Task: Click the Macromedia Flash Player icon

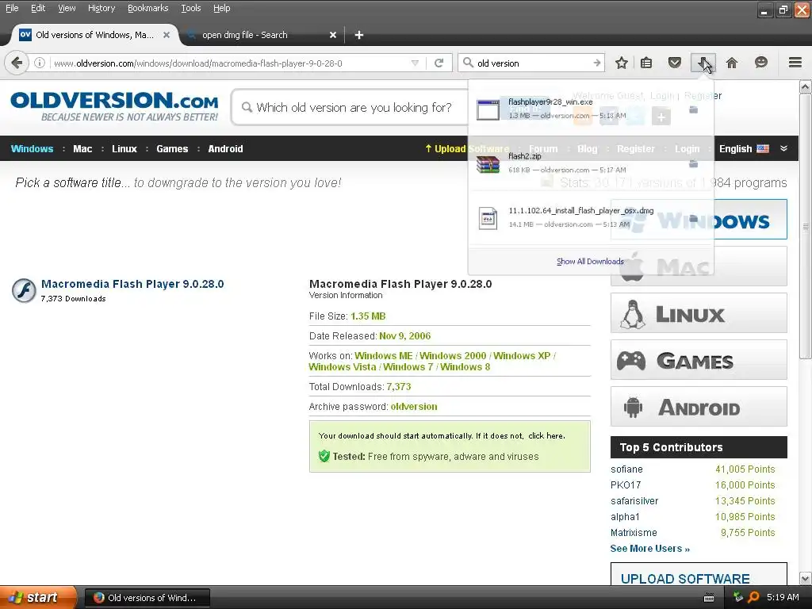Action: point(24,290)
